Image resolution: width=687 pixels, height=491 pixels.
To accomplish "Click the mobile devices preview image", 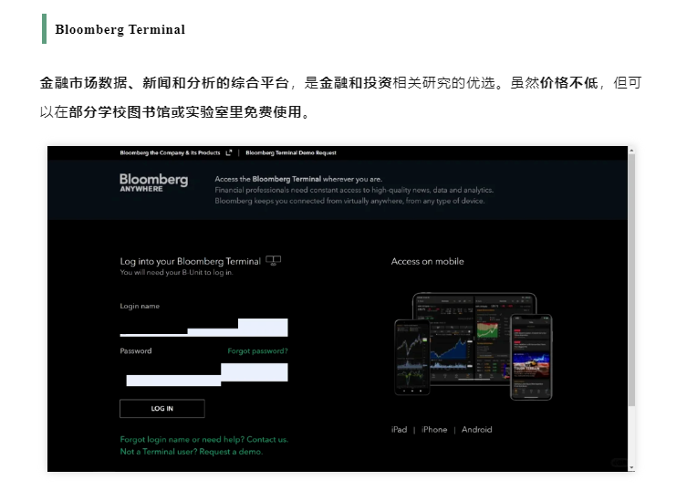I will (x=474, y=346).
